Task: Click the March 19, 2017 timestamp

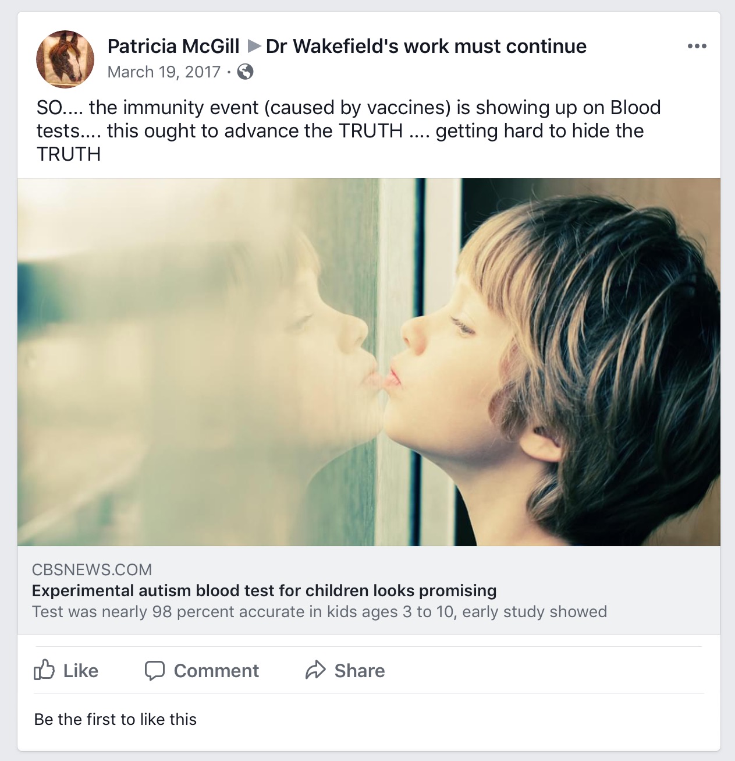Action: (164, 72)
